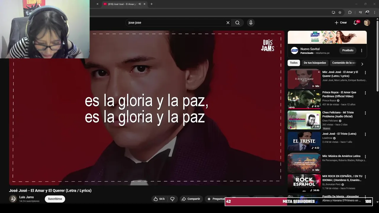Screen dimensions: 379x213
Task: Bookmark this page with star icon
Action: point(340,12)
